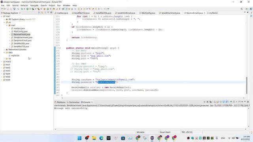Switch to myfile.txt editor tab

coord(212,13)
